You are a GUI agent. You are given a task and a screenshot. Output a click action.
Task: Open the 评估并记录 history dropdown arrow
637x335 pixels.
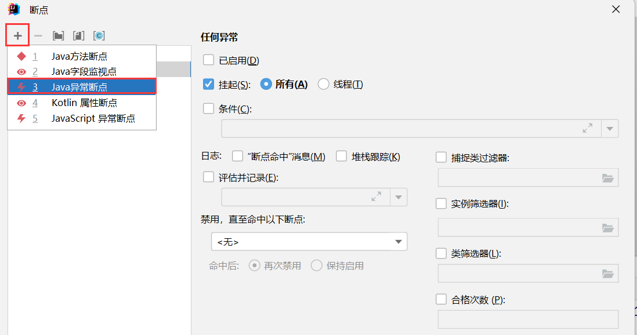[x=399, y=197]
